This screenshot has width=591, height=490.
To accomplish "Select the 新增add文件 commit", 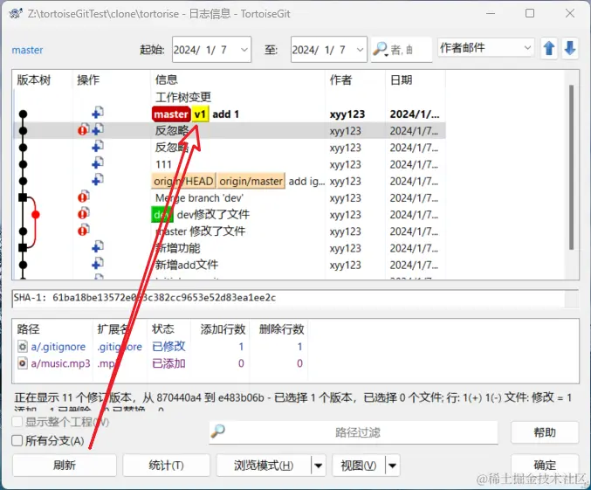I will point(187,265).
